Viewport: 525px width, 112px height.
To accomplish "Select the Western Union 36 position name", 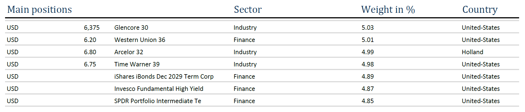I will point(140,40).
